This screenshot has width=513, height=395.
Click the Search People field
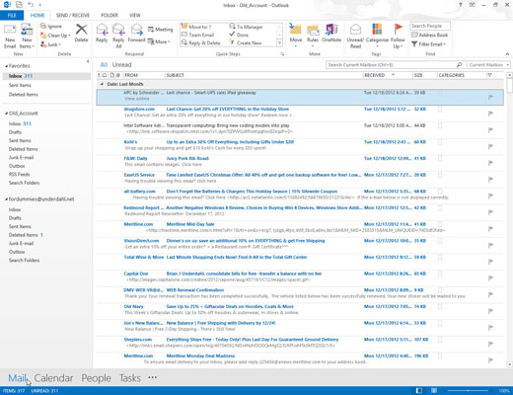tap(430, 26)
